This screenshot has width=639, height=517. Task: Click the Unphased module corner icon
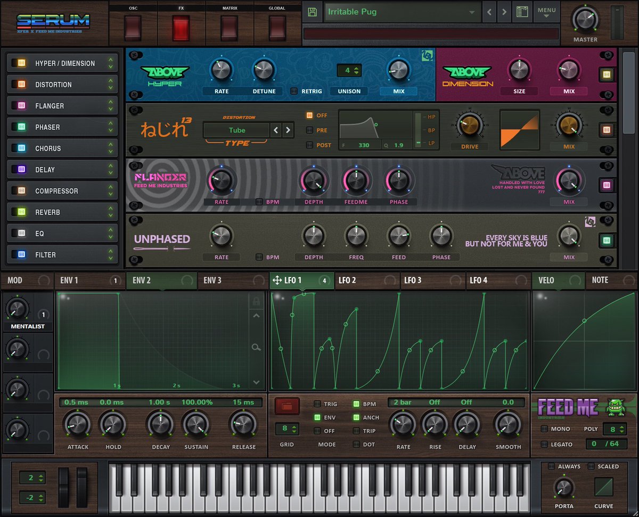pos(589,221)
